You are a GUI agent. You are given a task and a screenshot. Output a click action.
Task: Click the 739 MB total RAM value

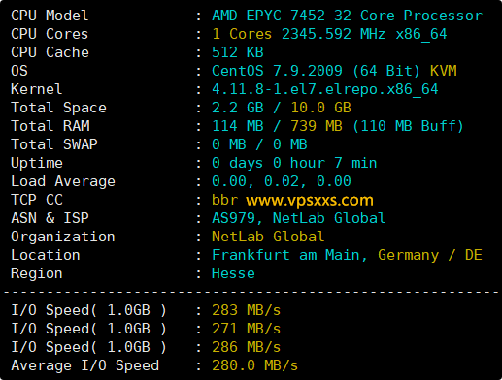tap(317, 126)
